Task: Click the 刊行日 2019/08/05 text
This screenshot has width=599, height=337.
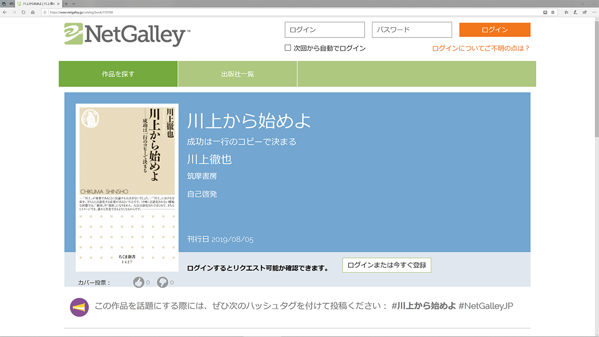Action: coord(220,239)
